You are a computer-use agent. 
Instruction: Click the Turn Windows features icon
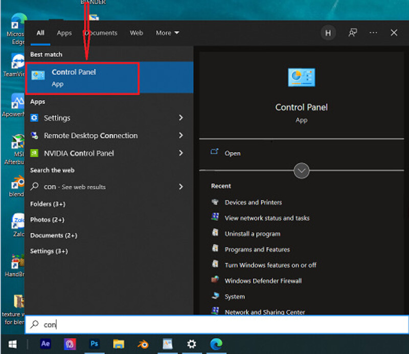pos(215,264)
